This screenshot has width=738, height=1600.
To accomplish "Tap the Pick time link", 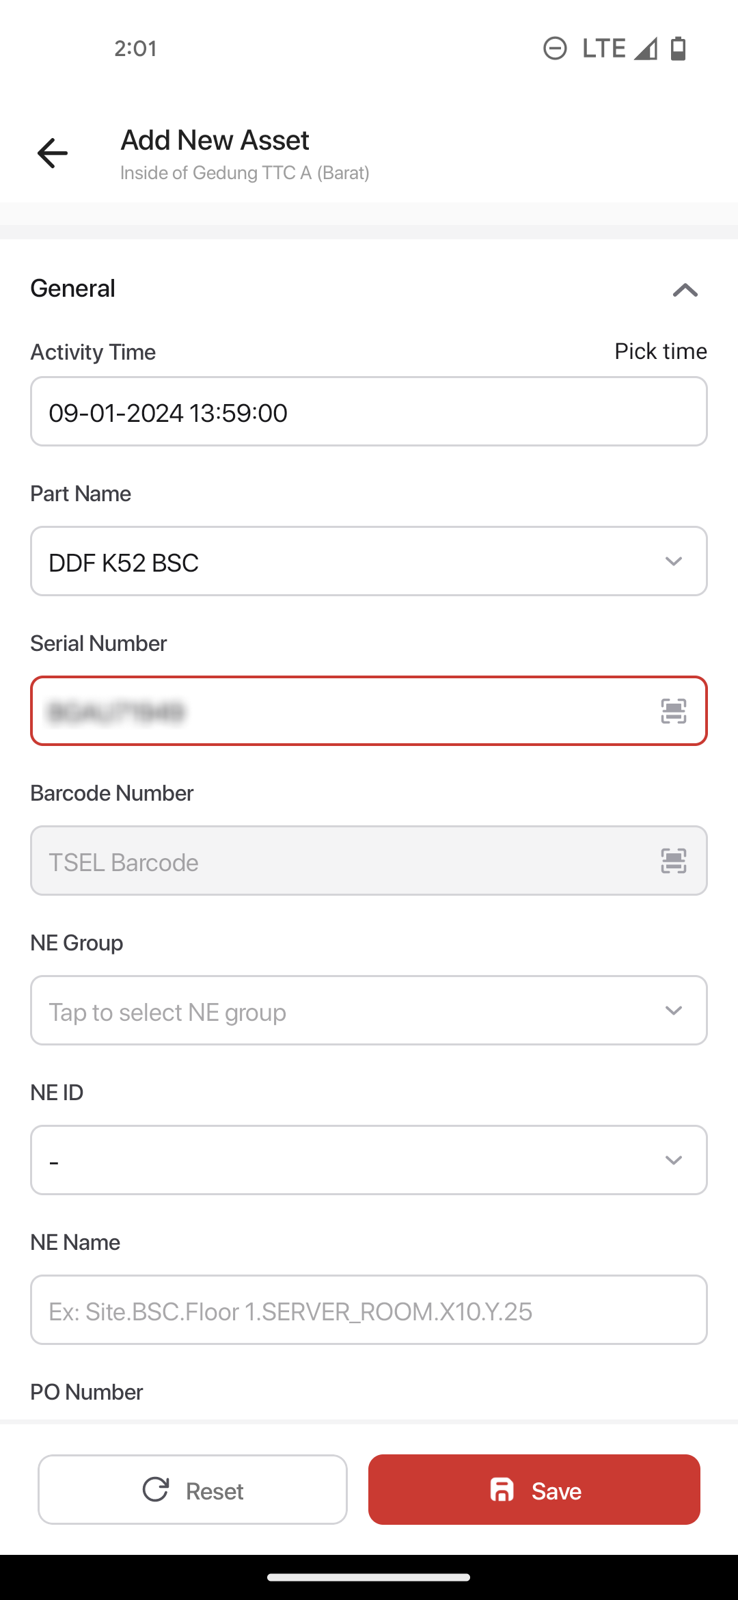I will 660,351.
